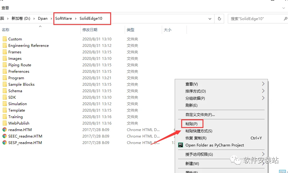This screenshot has width=288, height=173.
Task: Sort by the 修改日期 column header
Action: coord(90,30)
